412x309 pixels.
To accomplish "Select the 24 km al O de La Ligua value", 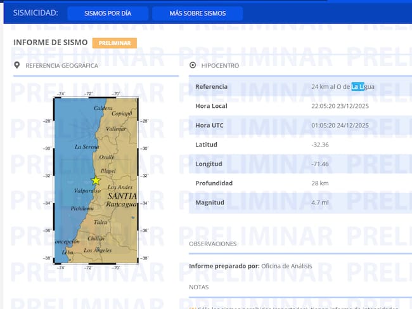I will [x=343, y=86].
